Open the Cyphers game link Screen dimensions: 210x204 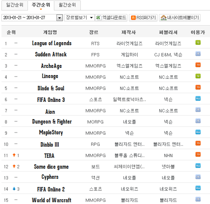(50, 177)
